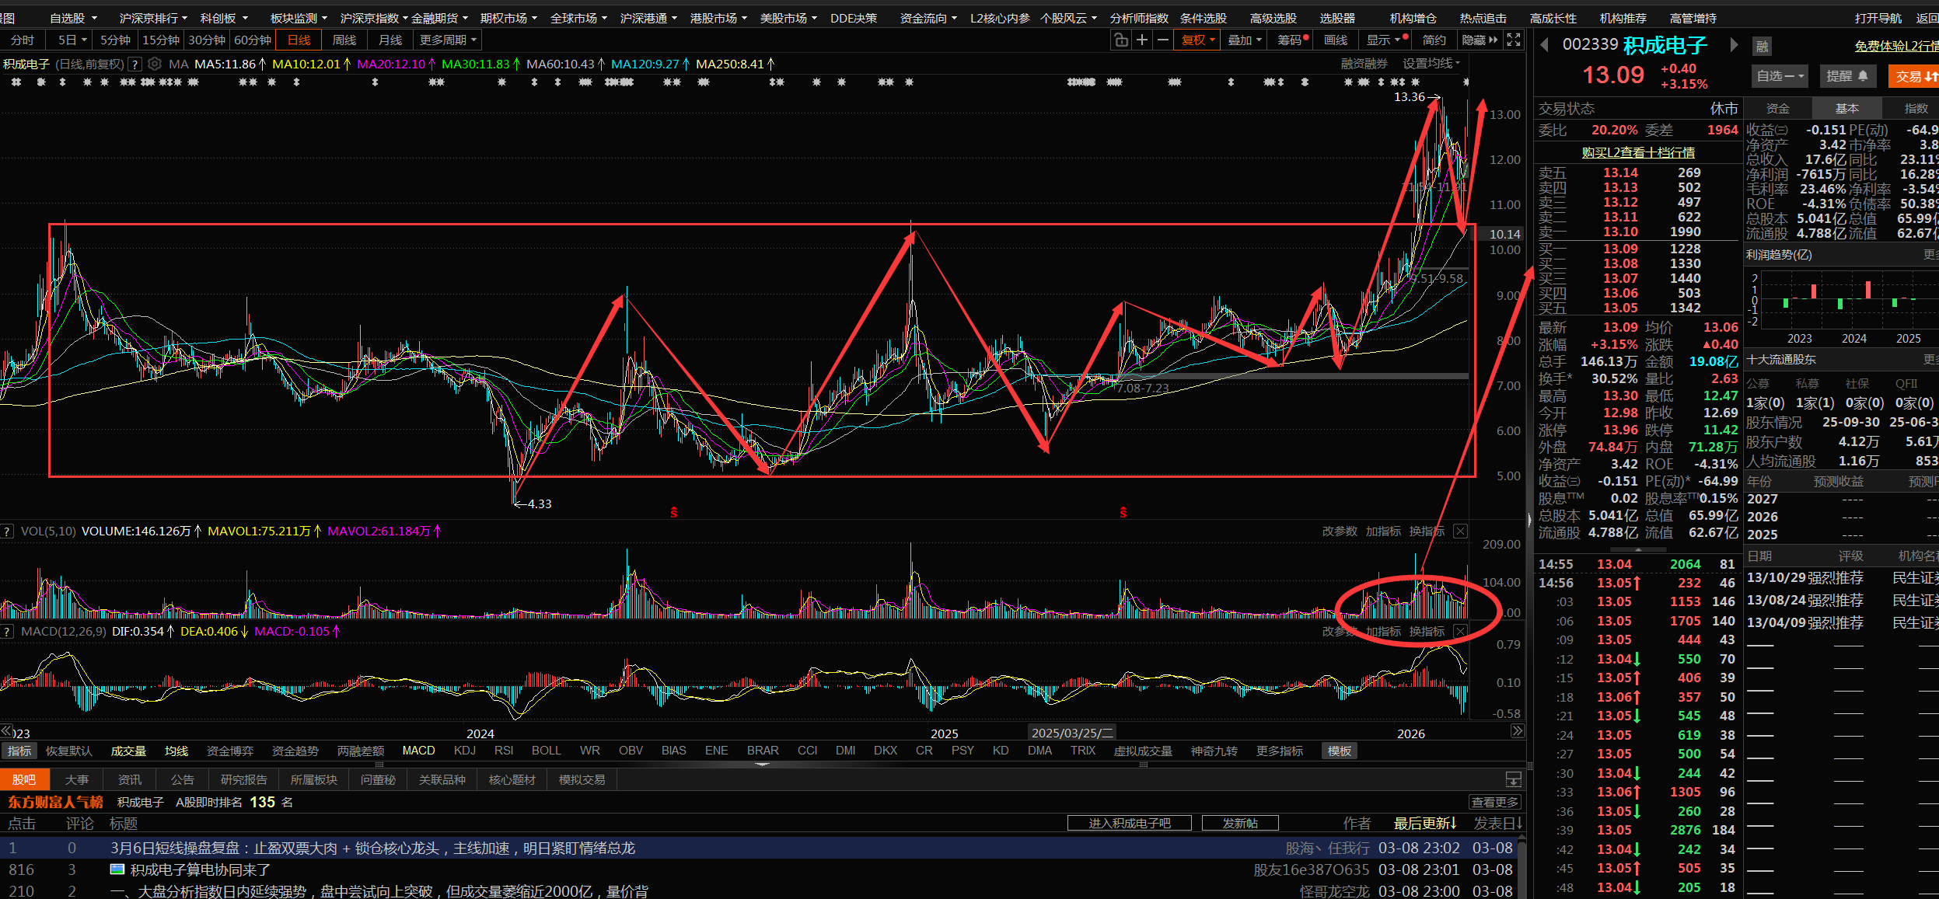Open MA settings gear icon
This screenshot has width=1939, height=899.
tap(155, 64)
